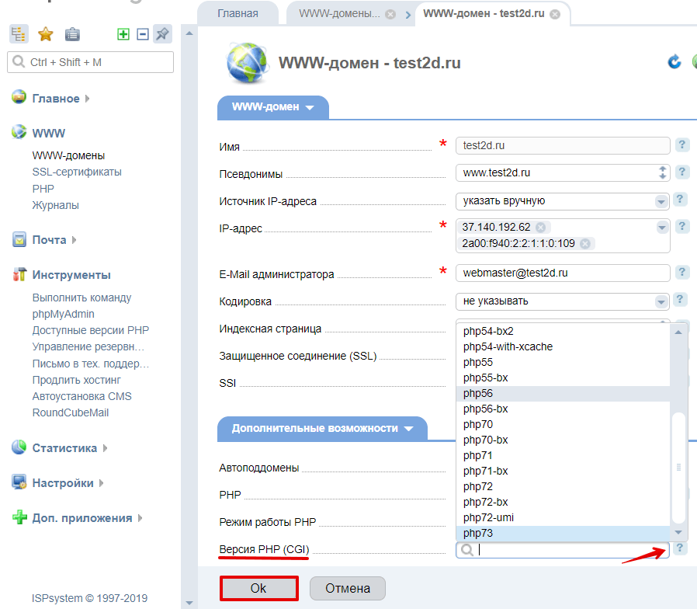Click scroll-up arrow of PHP version list
Screen dimensions: 697x609
[x=678, y=332]
